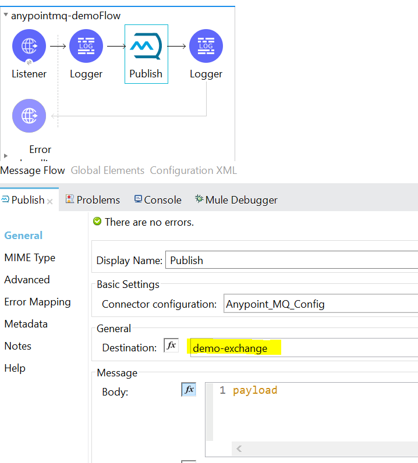Select the HTTP Listener globe icon

(29, 46)
